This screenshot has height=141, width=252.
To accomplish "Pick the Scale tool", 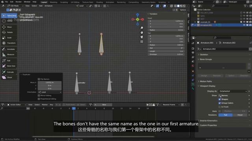I will click(x=9, y=38).
